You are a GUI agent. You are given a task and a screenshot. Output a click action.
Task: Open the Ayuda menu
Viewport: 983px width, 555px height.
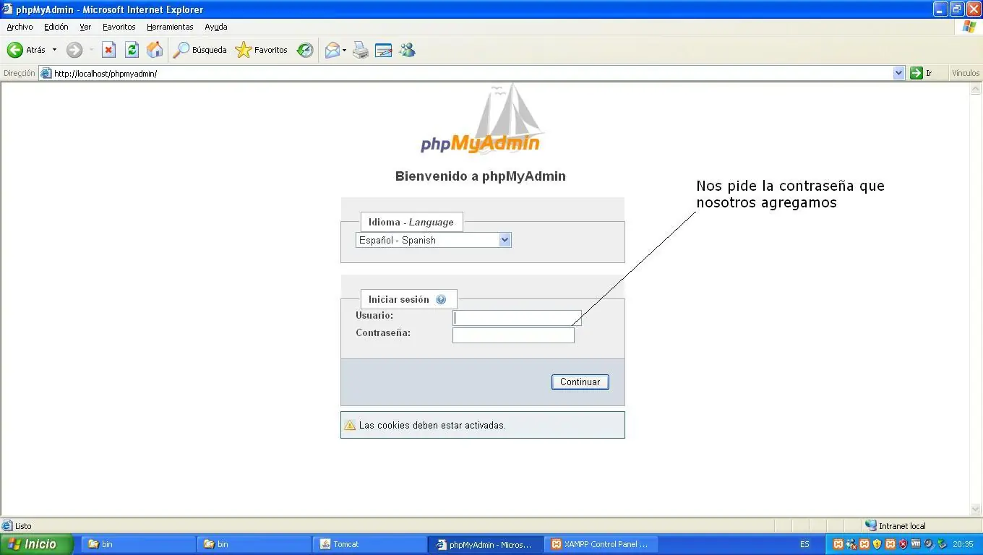tap(216, 27)
